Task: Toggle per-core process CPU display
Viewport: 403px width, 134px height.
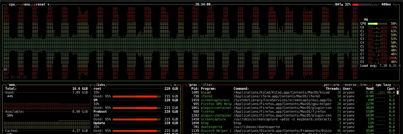Action: pyautogui.click(x=332, y=85)
